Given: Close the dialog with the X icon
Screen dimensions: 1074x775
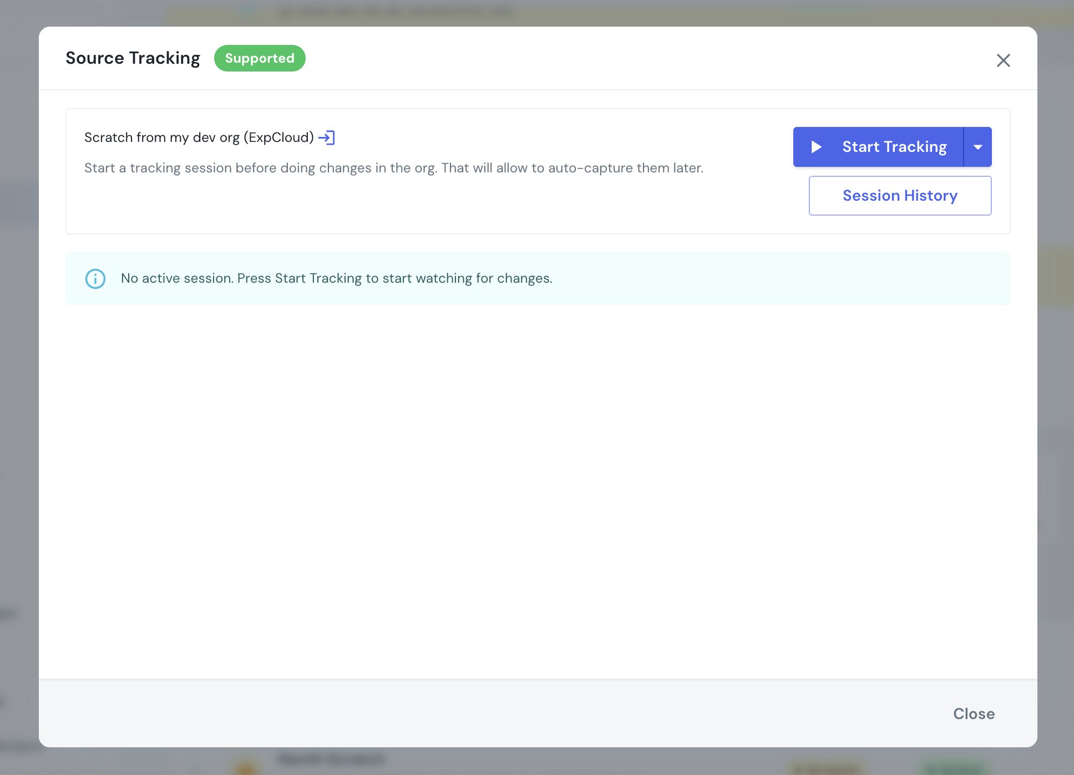Looking at the screenshot, I should click(x=1003, y=60).
